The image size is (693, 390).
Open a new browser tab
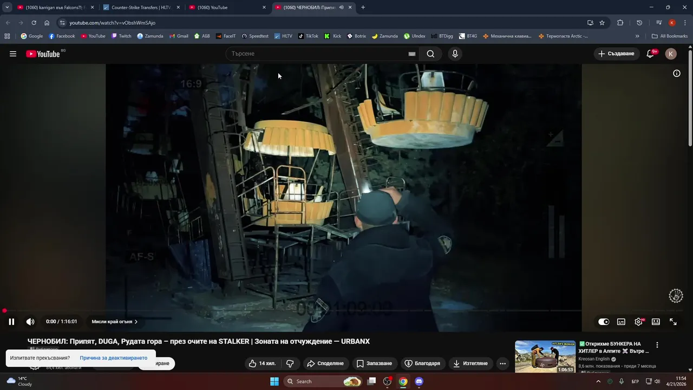pos(363,8)
